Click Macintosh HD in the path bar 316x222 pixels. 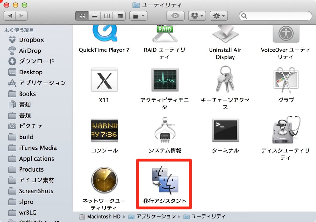tap(100, 217)
